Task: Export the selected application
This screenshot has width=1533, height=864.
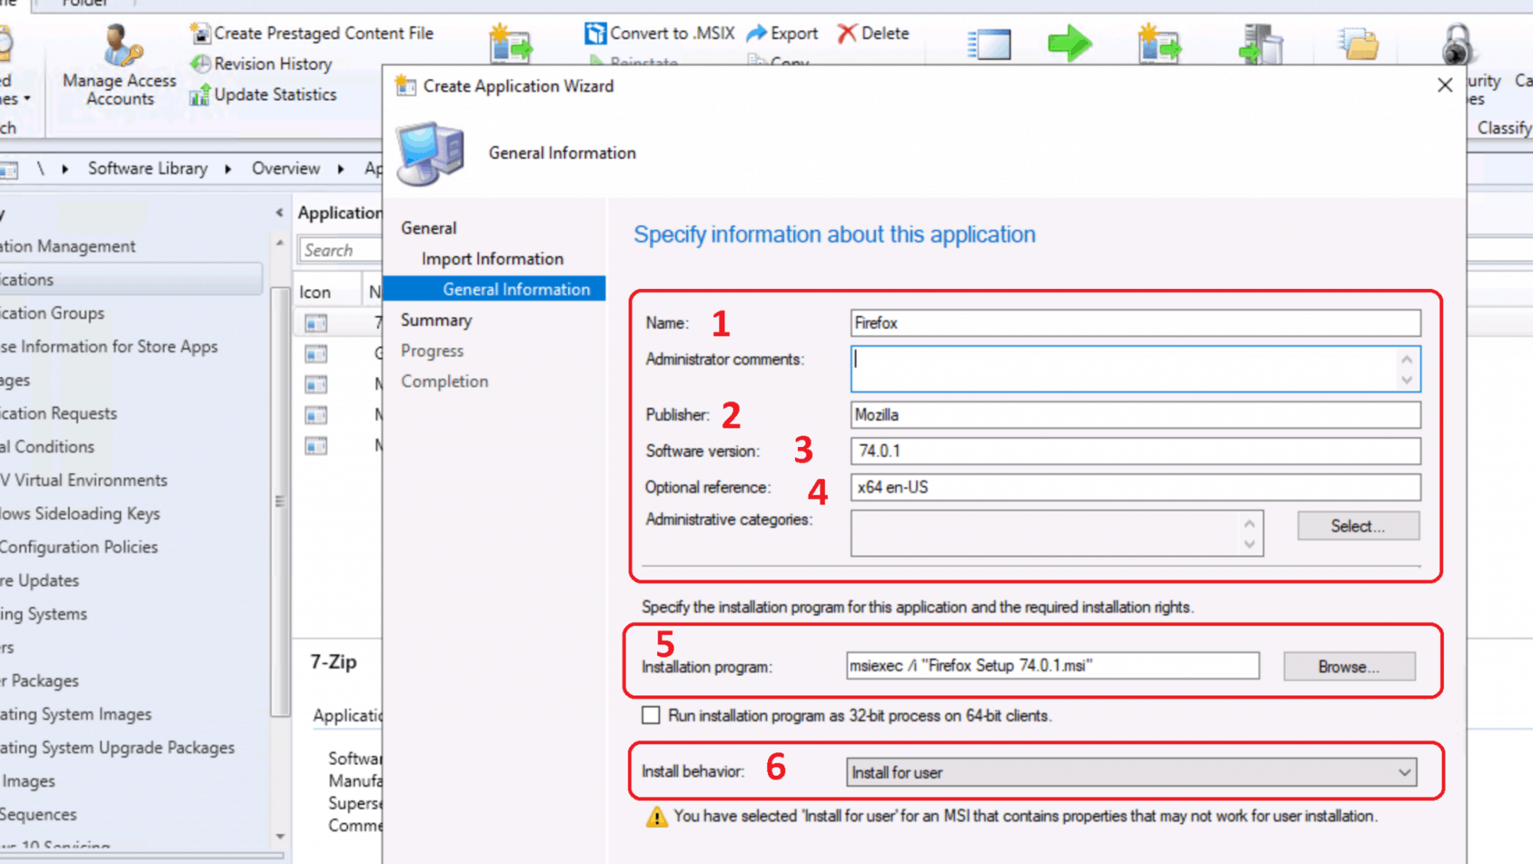Action: coord(783,33)
